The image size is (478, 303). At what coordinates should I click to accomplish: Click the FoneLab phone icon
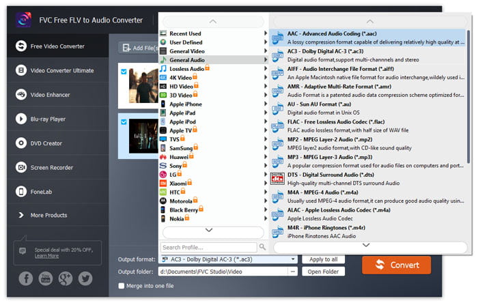click(21, 192)
